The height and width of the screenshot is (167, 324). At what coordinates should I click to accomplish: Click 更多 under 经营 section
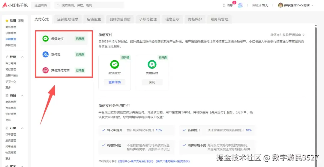[8, 88]
